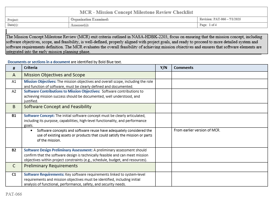Screen dimensions: 273x198
Task: Select the Y/N cell for row B2
Action: click(163, 155)
